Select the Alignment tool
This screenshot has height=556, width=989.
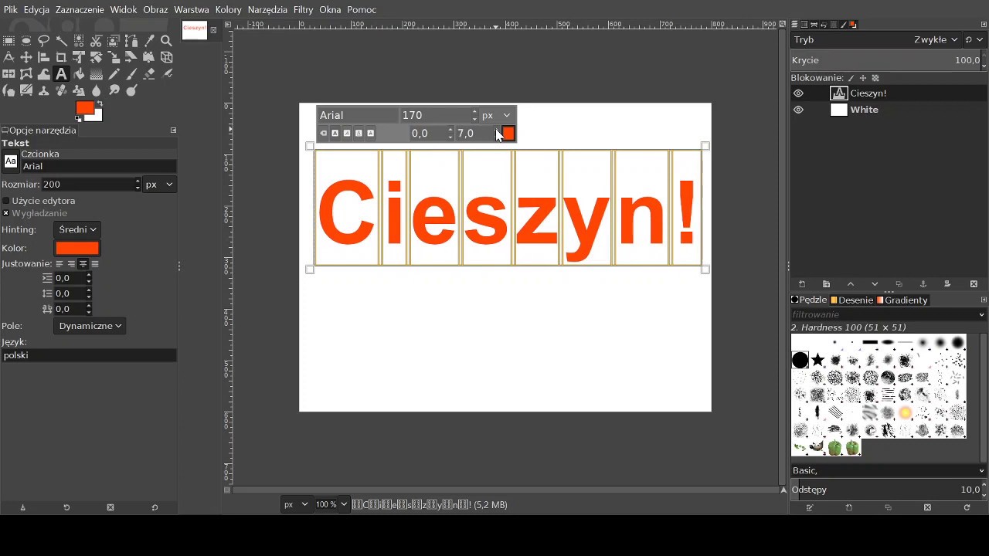[x=44, y=57]
